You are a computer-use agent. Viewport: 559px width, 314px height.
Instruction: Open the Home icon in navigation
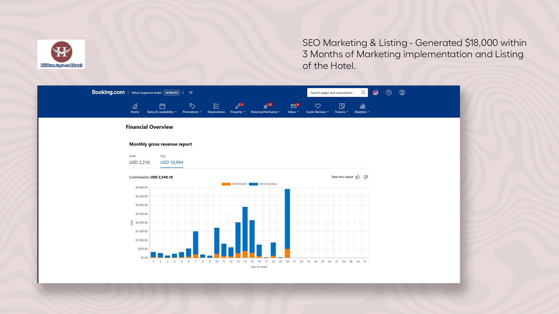(135, 106)
